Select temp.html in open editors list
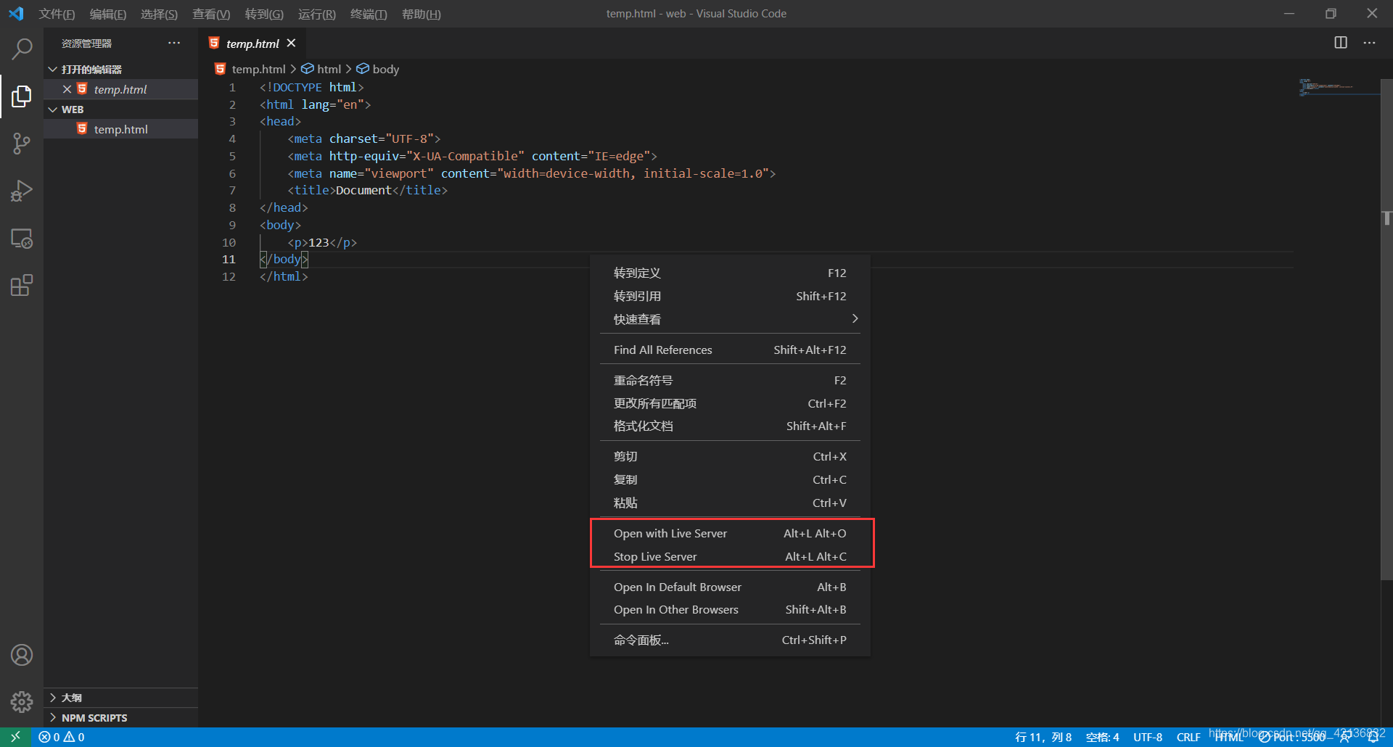 (120, 89)
